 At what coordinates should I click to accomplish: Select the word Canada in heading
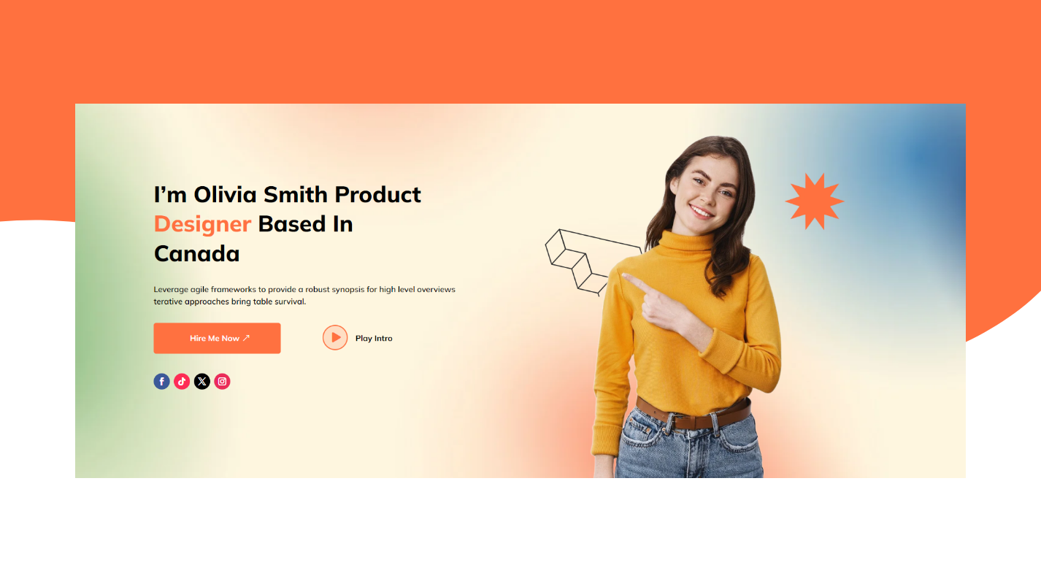[x=196, y=254]
